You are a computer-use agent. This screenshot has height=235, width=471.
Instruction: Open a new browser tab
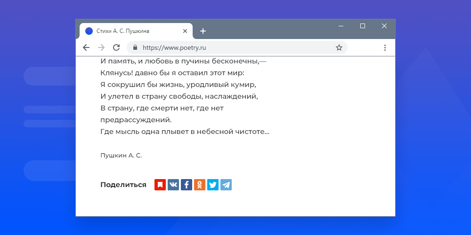pos(203,31)
